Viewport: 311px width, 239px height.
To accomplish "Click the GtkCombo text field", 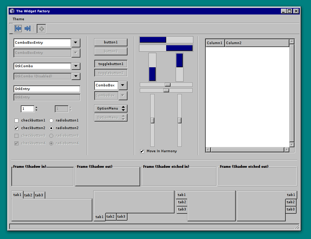I will point(42,66).
